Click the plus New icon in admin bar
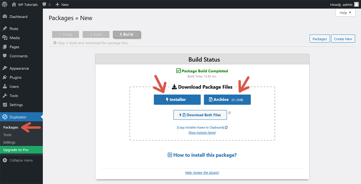Viewport: 361px width, 184px height. [57, 5]
